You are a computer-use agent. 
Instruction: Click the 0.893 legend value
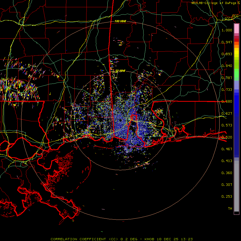coord(227,54)
